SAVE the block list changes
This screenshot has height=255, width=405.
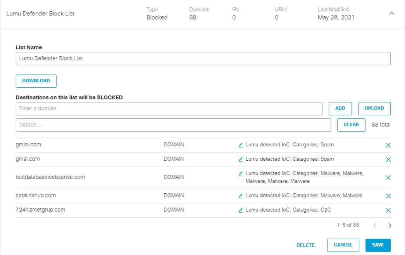coord(378,245)
